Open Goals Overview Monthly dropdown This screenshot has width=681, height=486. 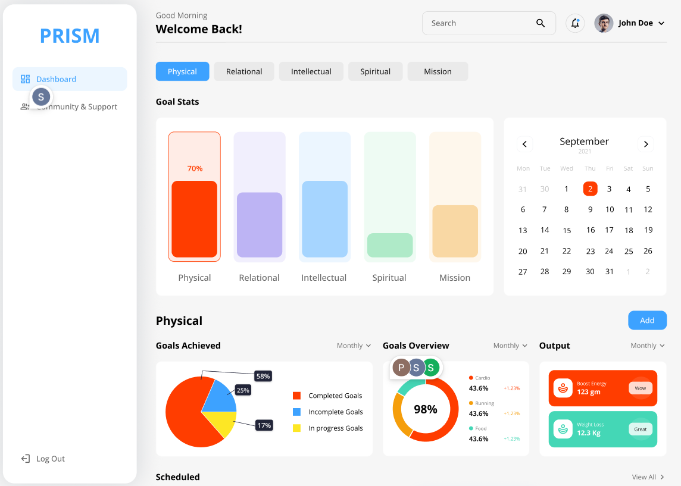point(510,346)
